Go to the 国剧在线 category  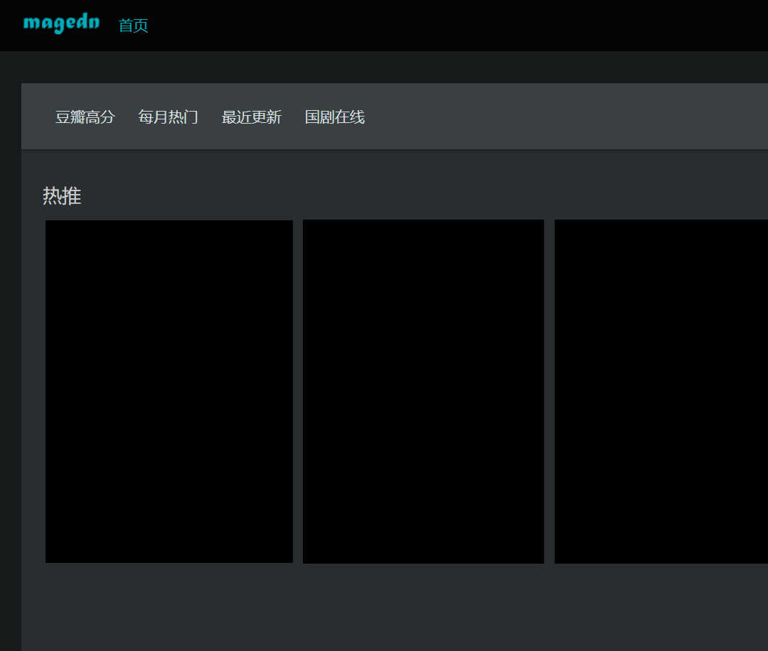pyautogui.click(x=334, y=117)
